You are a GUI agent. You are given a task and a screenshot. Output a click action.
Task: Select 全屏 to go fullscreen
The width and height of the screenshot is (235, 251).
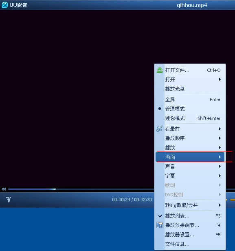(x=190, y=100)
